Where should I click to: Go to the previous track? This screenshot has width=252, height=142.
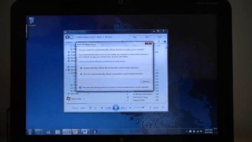(x=109, y=108)
